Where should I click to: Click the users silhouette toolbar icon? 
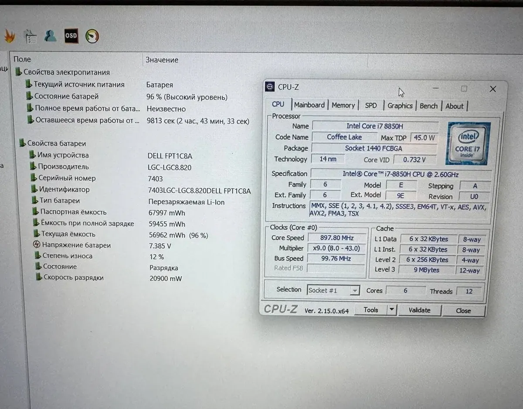pyautogui.click(x=50, y=36)
